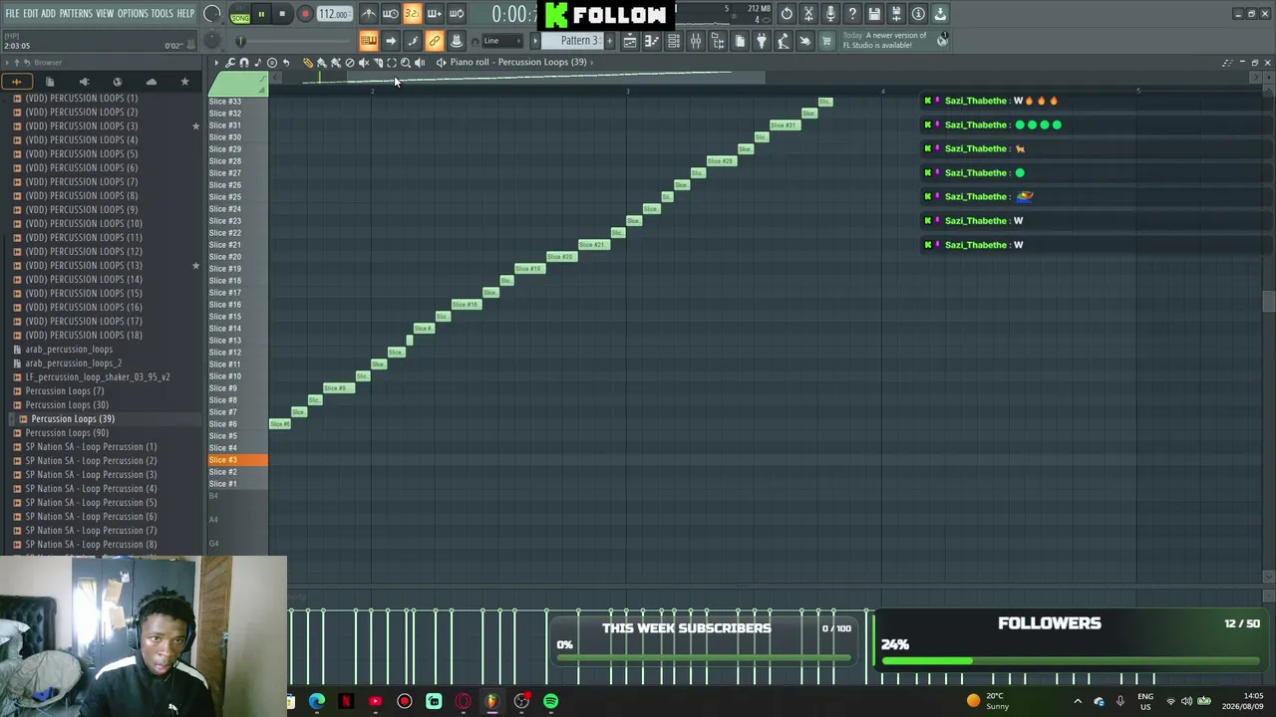Toggle piano roll magnet snap options

click(244, 63)
